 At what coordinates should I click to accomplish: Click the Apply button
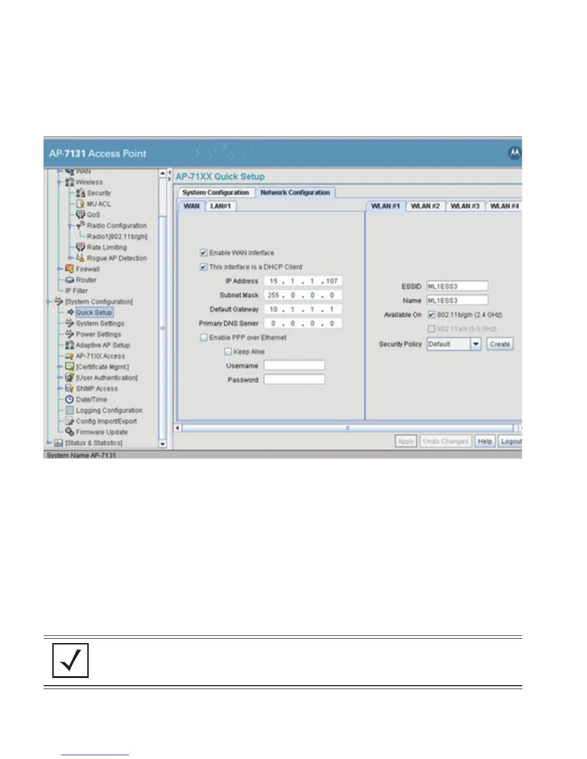406,441
